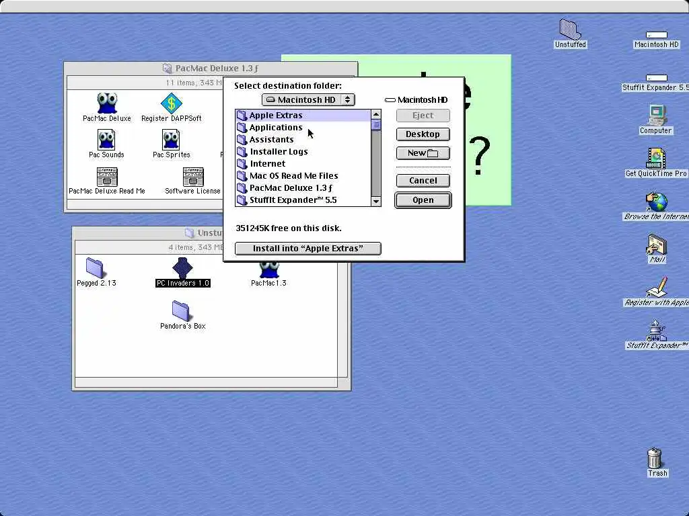
Task: Open the Software License document icon
Action: coord(193,177)
